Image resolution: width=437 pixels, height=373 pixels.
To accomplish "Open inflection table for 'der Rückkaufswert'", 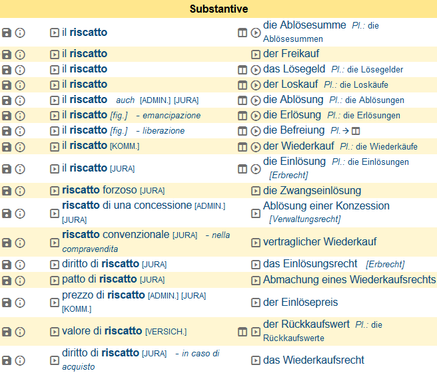I will pyautogui.click(x=242, y=332).
